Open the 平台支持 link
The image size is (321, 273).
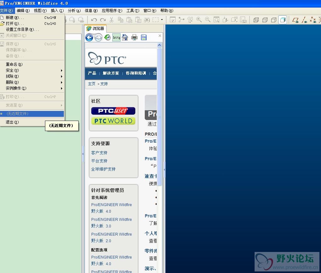click(x=99, y=161)
